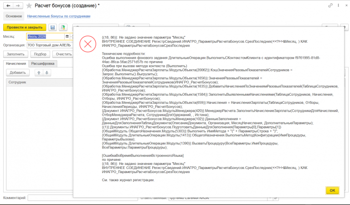Switch to the Начисления tab

[16, 64]
